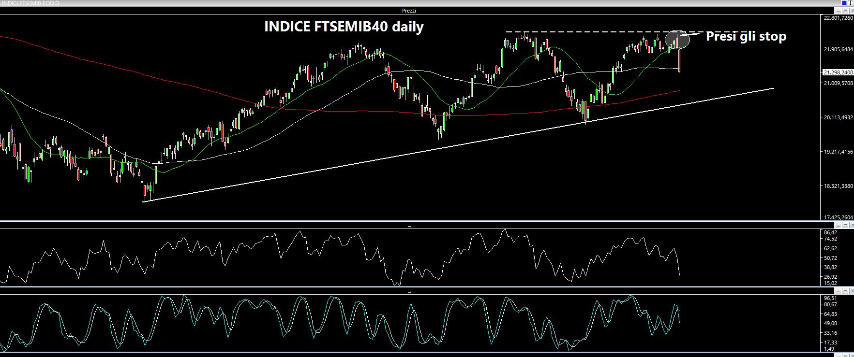This screenshot has width=854, height=357.
Task: Click price axis value 20.113,4932
Action: click(x=838, y=117)
